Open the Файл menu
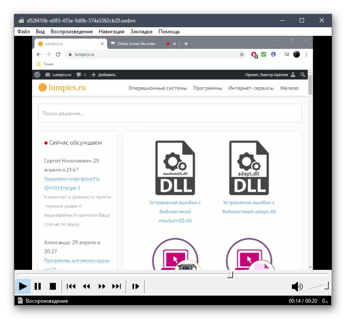This screenshot has width=346, height=320. point(24,32)
